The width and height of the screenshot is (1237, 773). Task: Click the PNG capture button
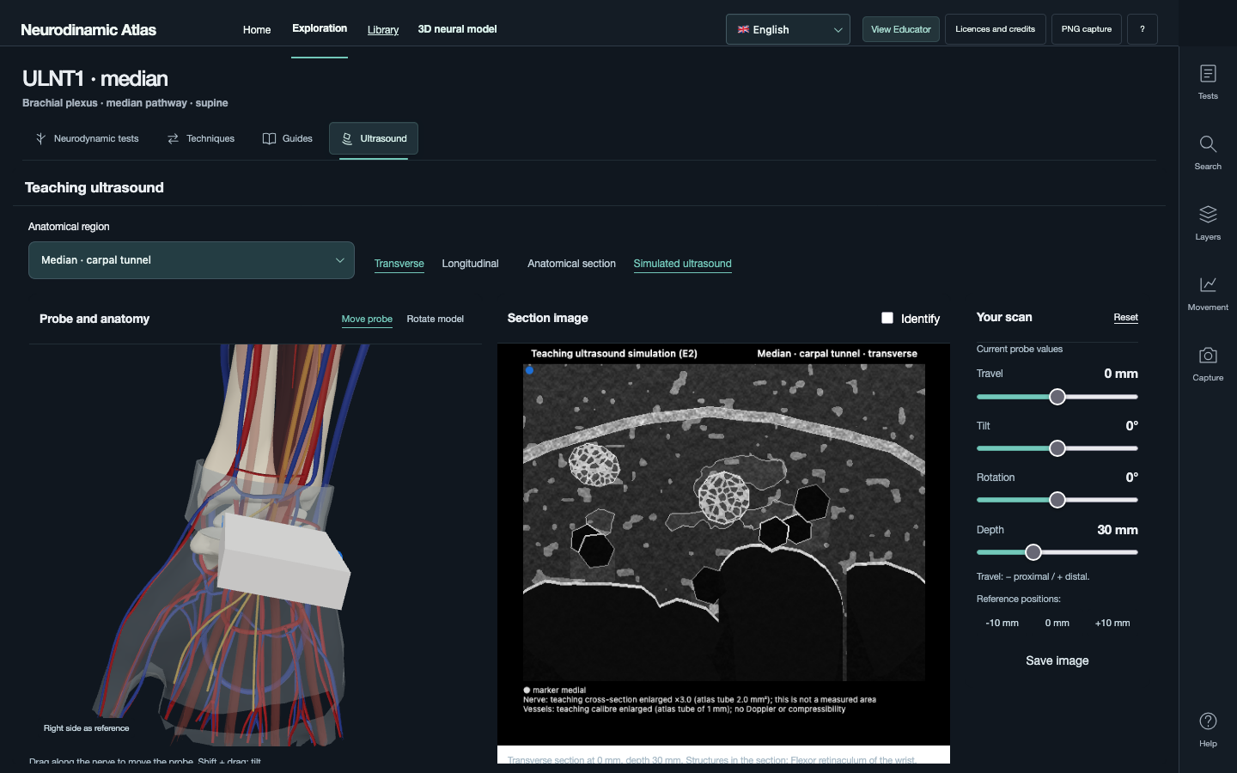tap(1087, 29)
